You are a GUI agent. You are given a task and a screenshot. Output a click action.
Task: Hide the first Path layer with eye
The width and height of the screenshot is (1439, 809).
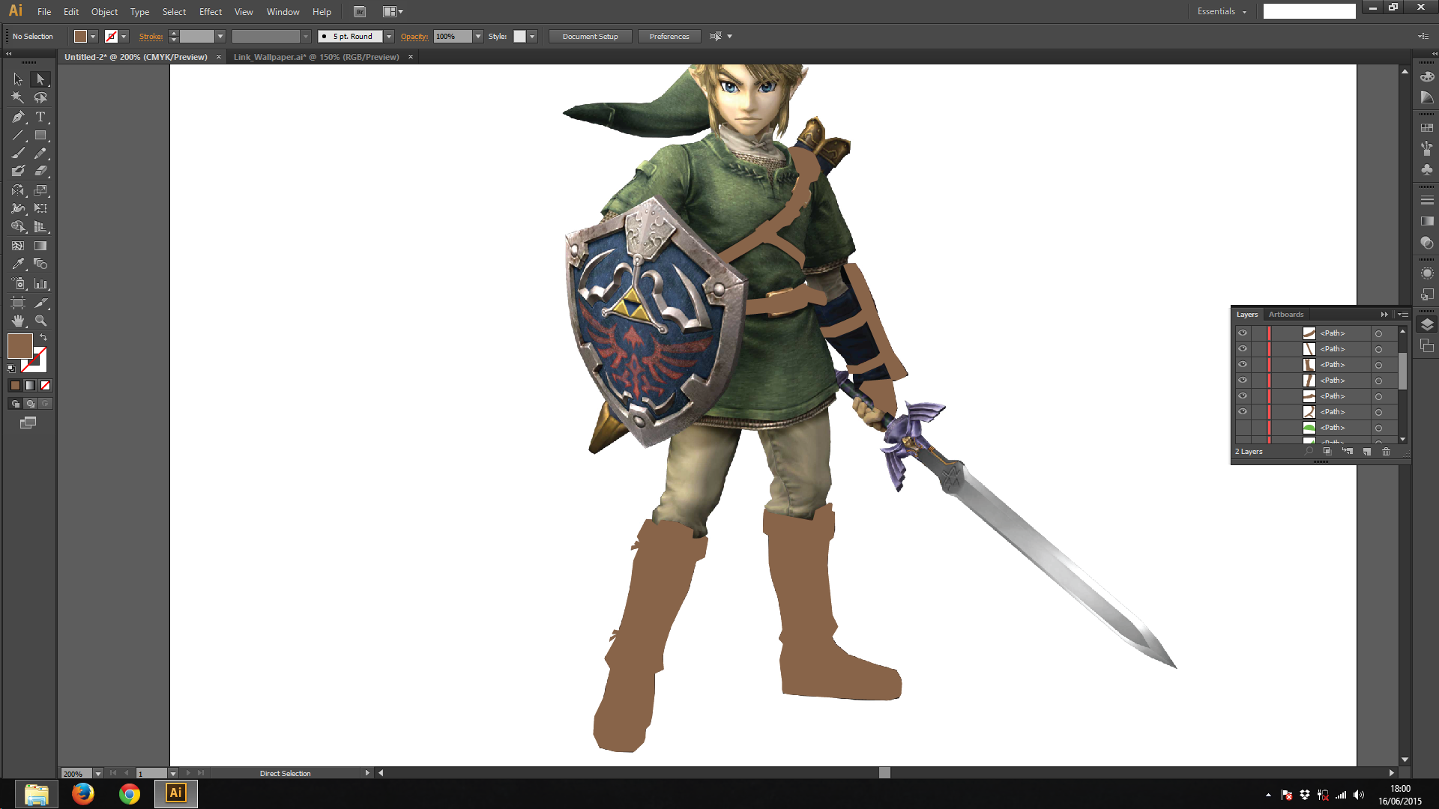1243,333
